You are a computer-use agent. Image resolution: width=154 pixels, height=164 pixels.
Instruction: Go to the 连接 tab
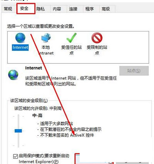click(73, 9)
